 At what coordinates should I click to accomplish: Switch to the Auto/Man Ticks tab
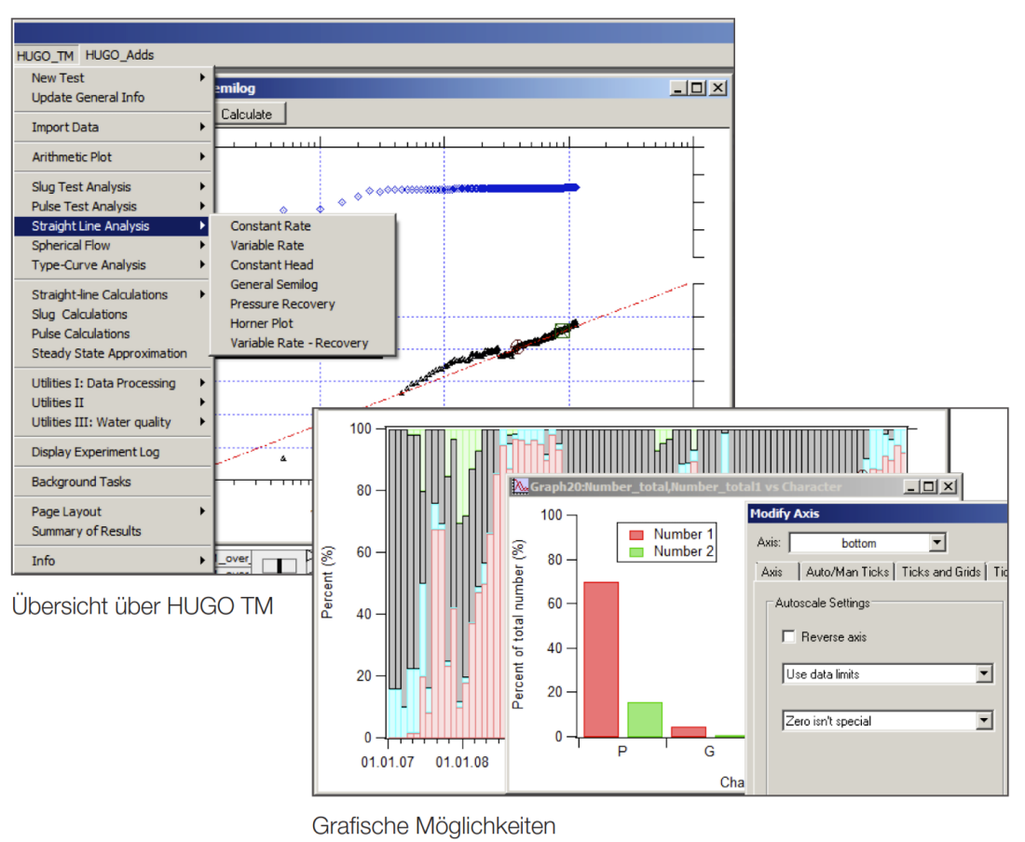(x=847, y=572)
